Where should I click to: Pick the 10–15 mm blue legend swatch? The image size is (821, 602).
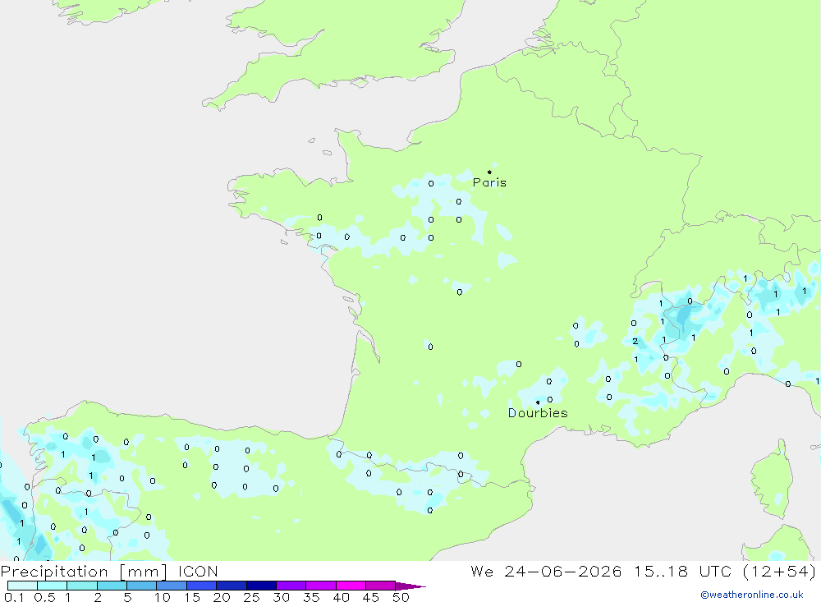coord(172,586)
